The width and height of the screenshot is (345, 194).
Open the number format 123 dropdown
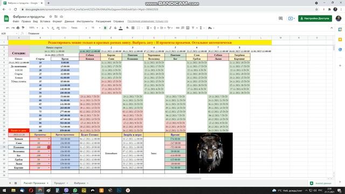(x=64, y=28)
